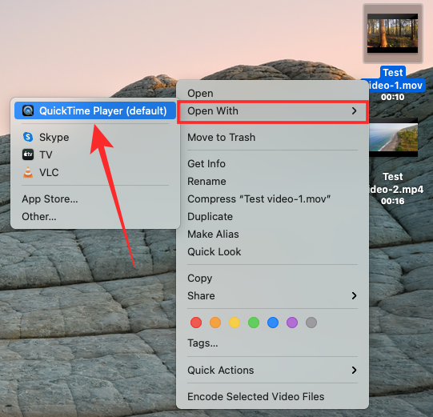Screen dimensions: 433x417
Task: Apply the green tag color
Action: [254, 323]
